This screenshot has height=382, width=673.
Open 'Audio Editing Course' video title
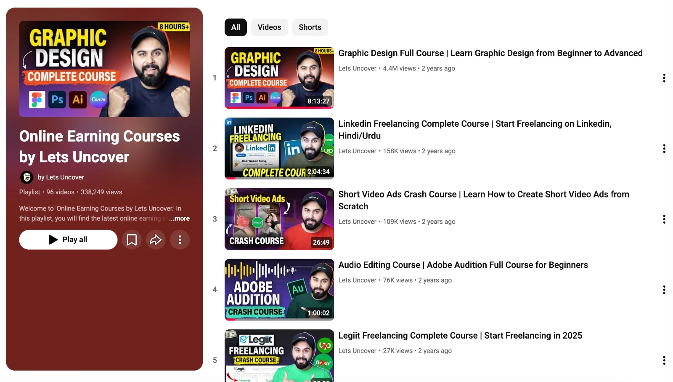coord(463,265)
